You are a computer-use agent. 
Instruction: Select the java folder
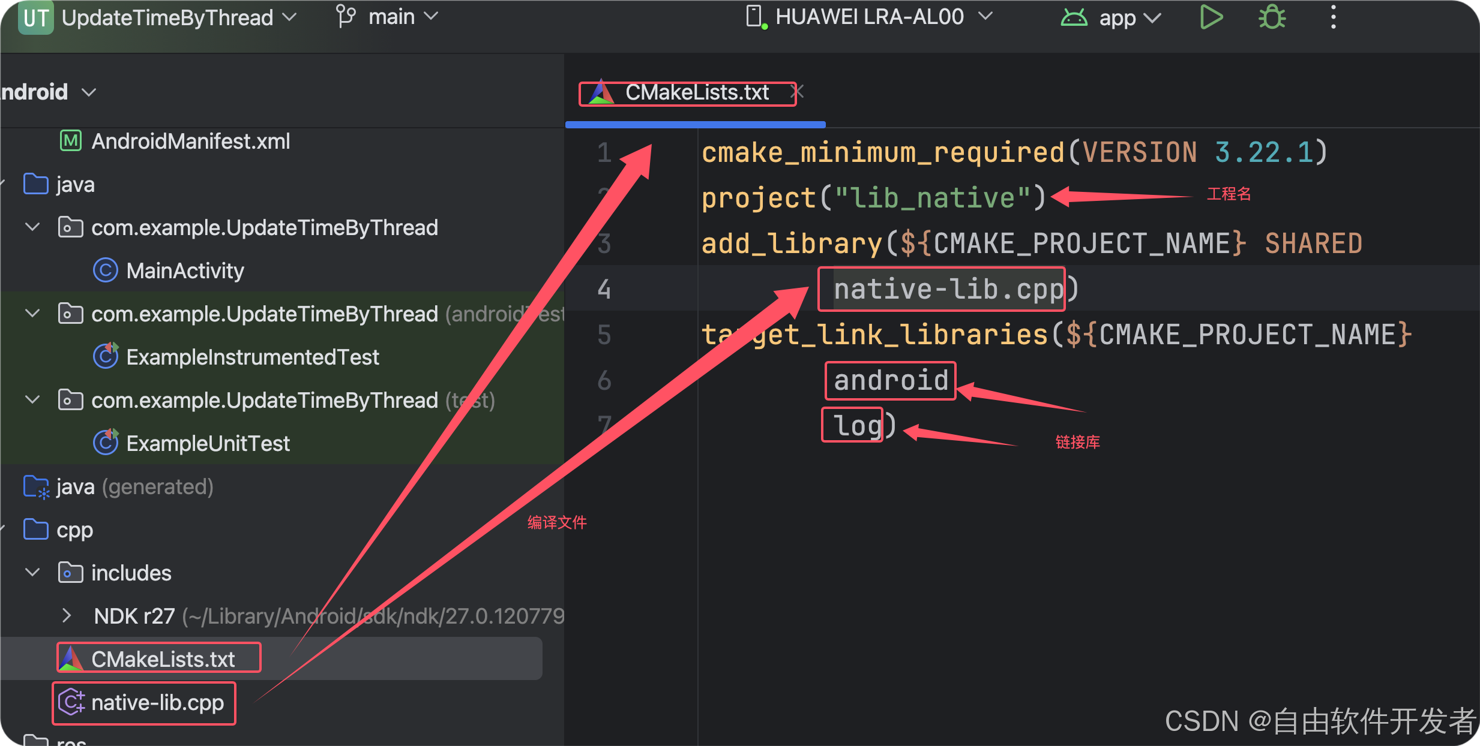pos(75,185)
